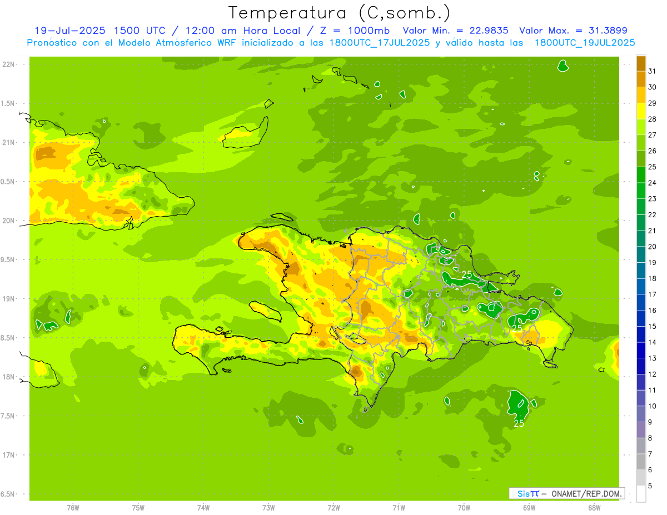Click the legend label '23'
667x515 pixels.
652,199
